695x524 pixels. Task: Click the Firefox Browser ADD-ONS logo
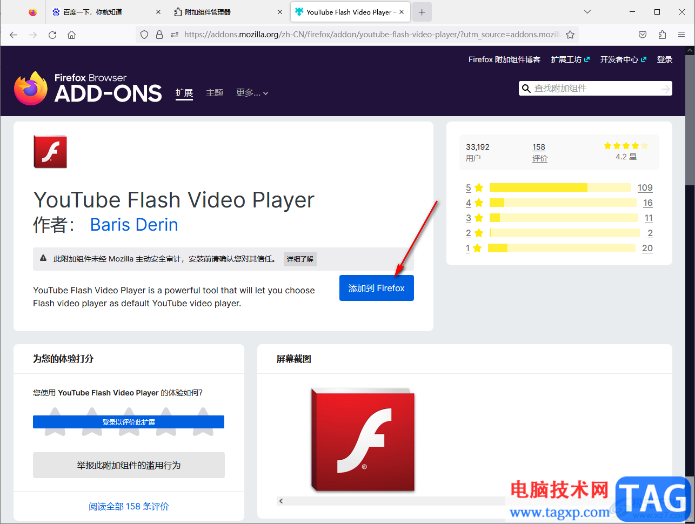(x=88, y=88)
